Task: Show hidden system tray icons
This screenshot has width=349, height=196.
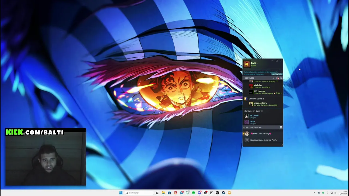Action: [314, 193]
